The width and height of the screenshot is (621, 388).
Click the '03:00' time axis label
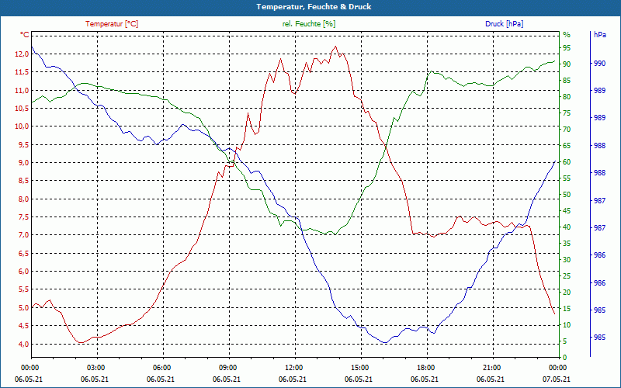[95, 367]
